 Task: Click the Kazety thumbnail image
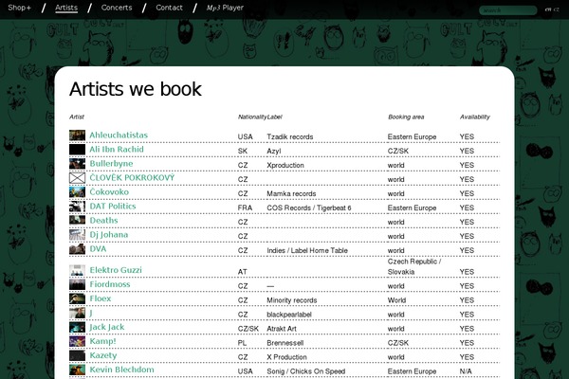[x=78, y=355]
